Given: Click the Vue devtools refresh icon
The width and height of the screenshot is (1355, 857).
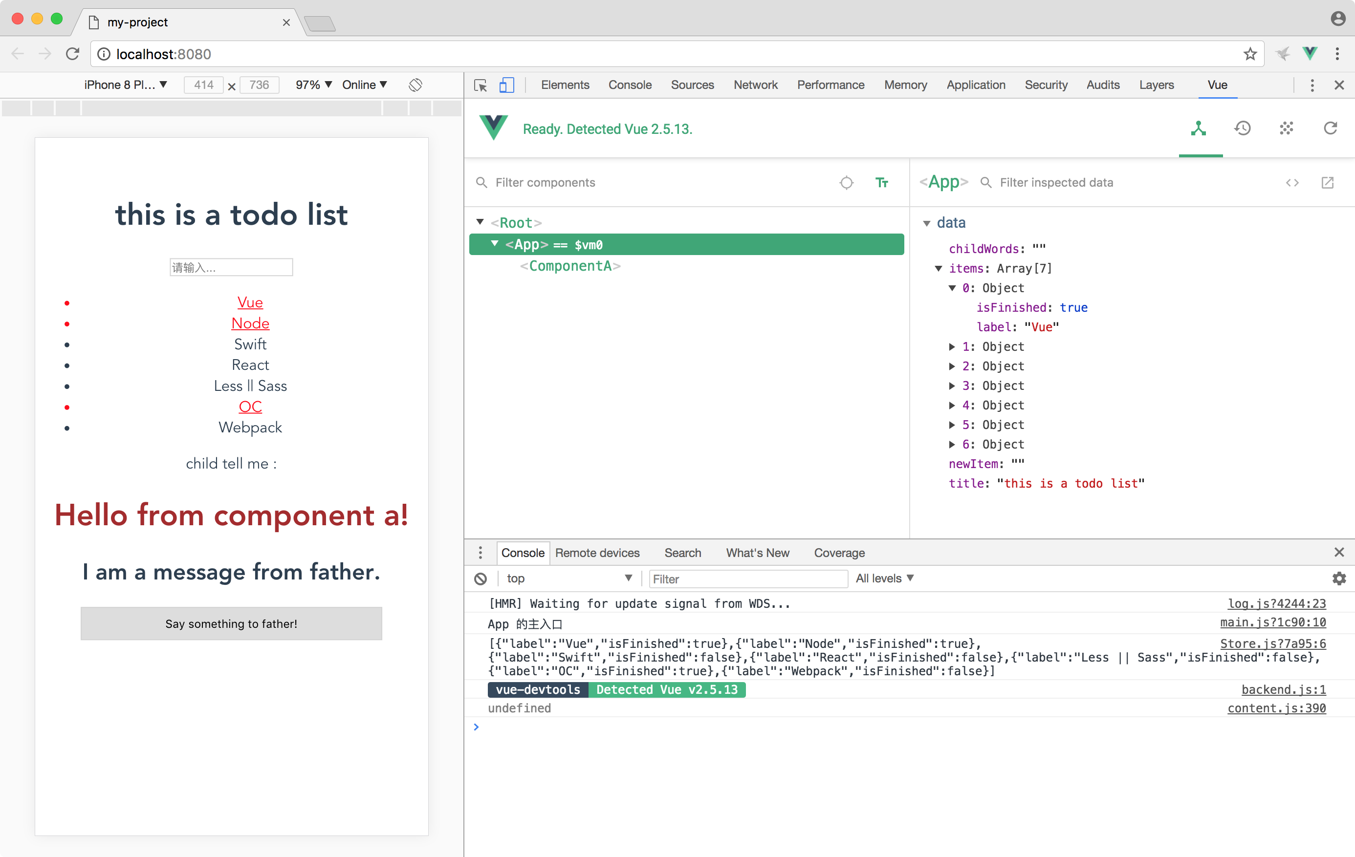Looking at the screenshot, I should 1330,129.
